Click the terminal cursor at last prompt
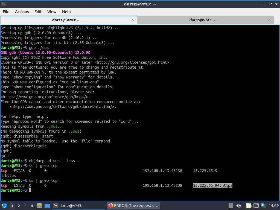Viewport: 280px width, 210px height. tap(30, 190)
